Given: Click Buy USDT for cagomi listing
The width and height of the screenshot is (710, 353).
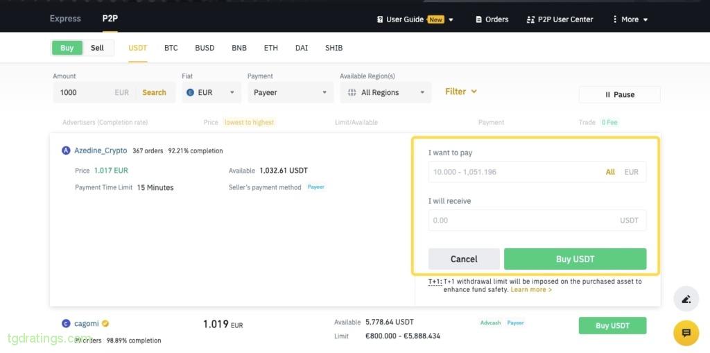Looking at the screenshot, I should [x=612, y=326].
